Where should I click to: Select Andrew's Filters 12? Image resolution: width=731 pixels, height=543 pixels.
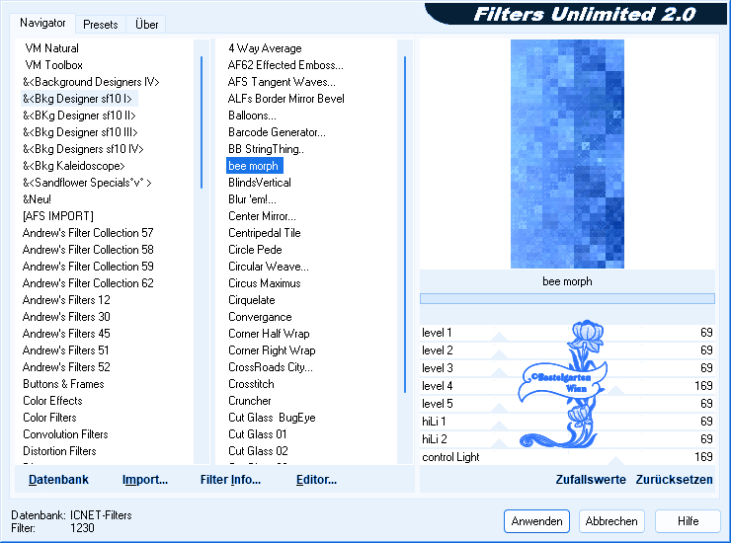[66, 300]
